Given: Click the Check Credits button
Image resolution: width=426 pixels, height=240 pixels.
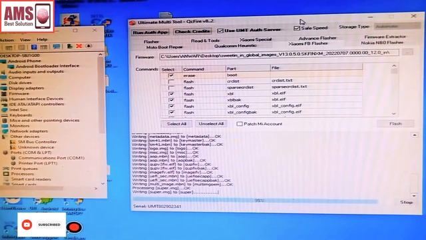Looking at the screenshot, I should pyautogui.click(x=192, y=31).
